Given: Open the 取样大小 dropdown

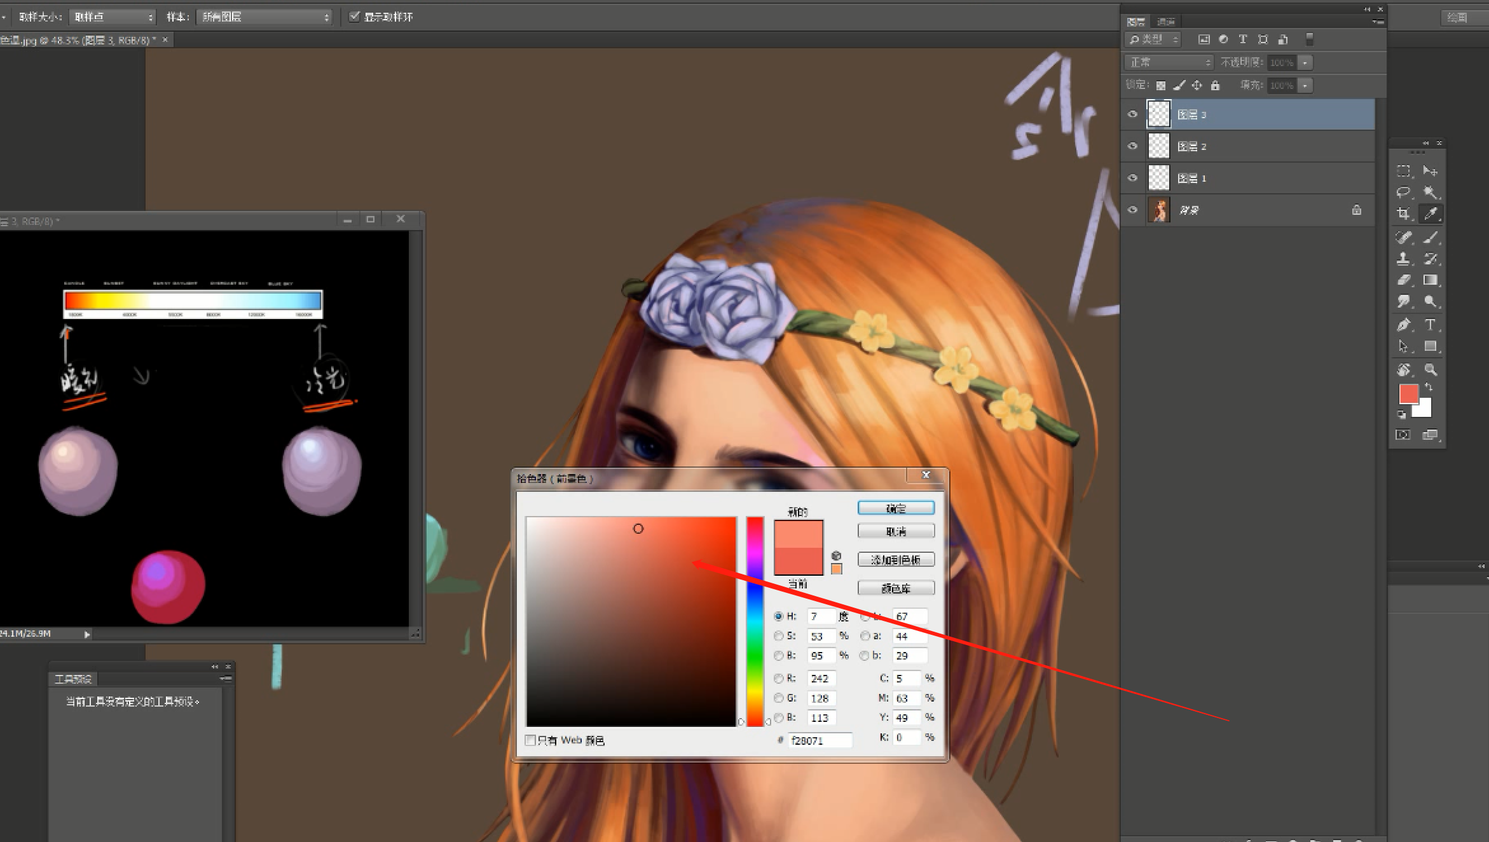Looking at the screenshot, I should click(112, 17).
